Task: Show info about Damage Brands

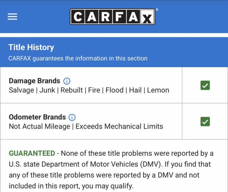Action: [67, 81]
